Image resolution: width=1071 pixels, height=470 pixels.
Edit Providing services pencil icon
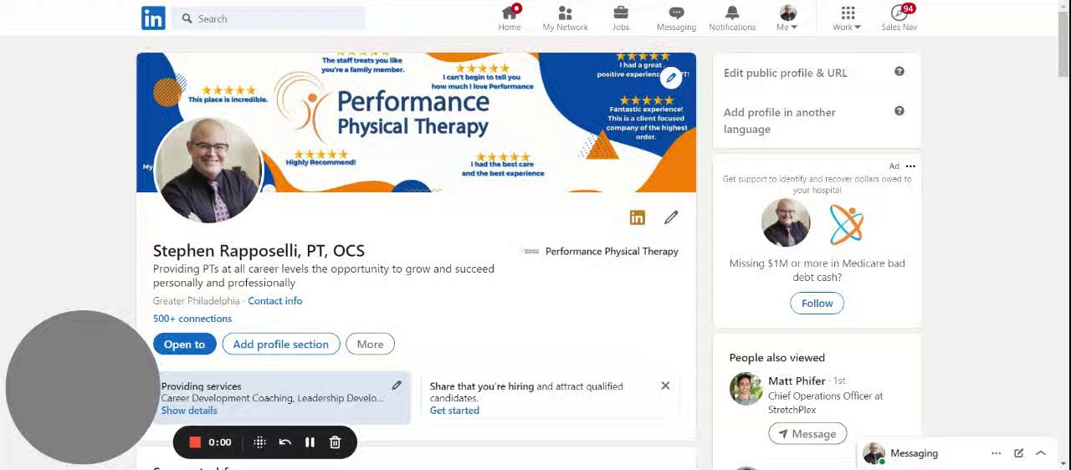[397, 386]
